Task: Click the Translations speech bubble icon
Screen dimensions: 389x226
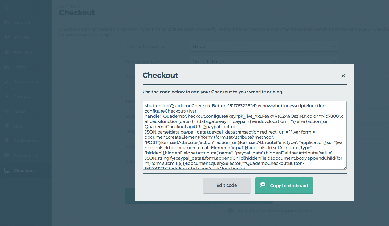Action: [7, 156]
